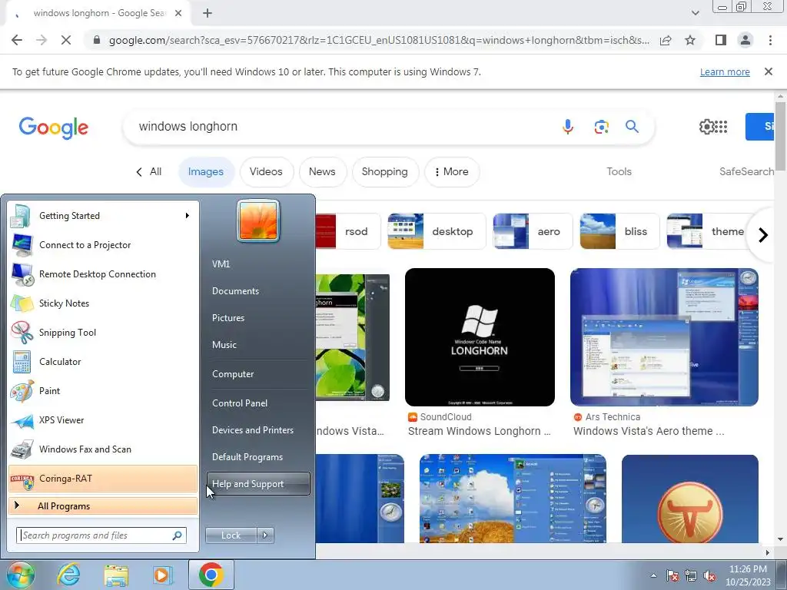The width and height of the screenshot is (787, 590).
Task: Open Chrome three-dot menu
Action: [770, 40]
